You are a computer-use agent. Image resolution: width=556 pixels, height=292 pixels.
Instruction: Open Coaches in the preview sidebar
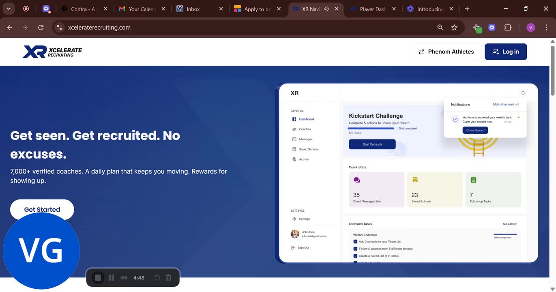pos(301,129)
